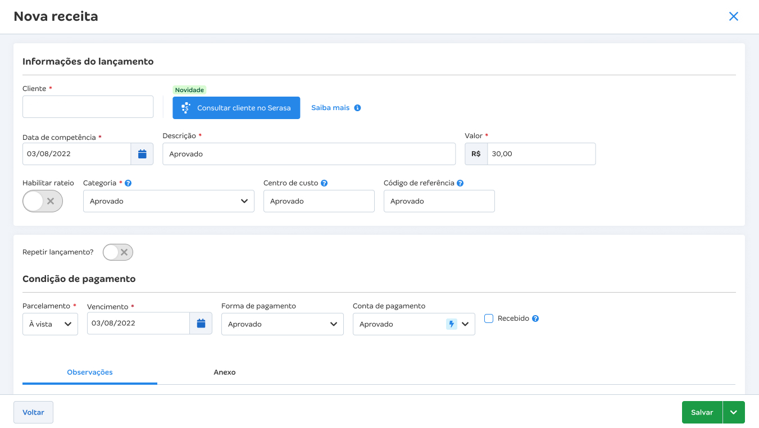Screen dimensions: 759x428
Task: Check the Recebido checkbox
Action: tap(489, 318)
